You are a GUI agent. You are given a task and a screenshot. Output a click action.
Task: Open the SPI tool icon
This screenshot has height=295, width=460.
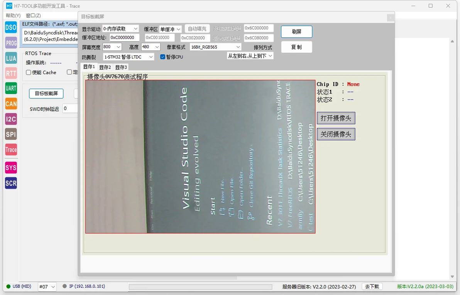(x=11, y=134)
